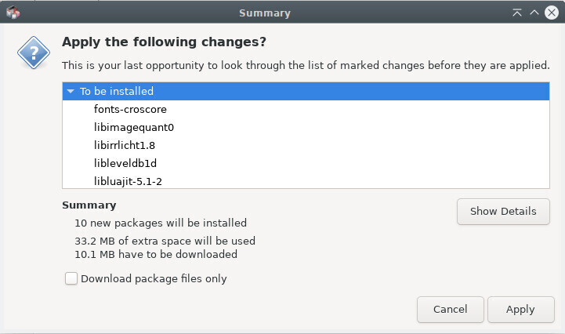Select libluajit-5.1-2 package entry
This screenshot has height=334, width=565.
click(x=128, y=181)
